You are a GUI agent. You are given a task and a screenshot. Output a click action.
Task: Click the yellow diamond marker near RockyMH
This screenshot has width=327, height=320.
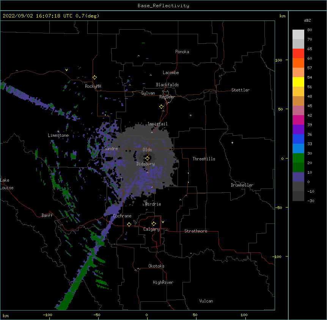(x=95, y=78)
